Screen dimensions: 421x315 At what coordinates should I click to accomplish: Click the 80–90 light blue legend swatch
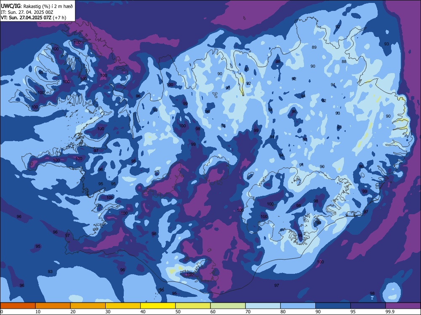tap(298, 306)
